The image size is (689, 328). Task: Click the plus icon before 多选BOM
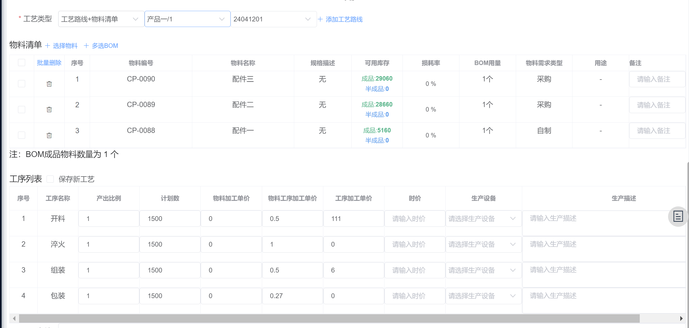pos(86,46)
